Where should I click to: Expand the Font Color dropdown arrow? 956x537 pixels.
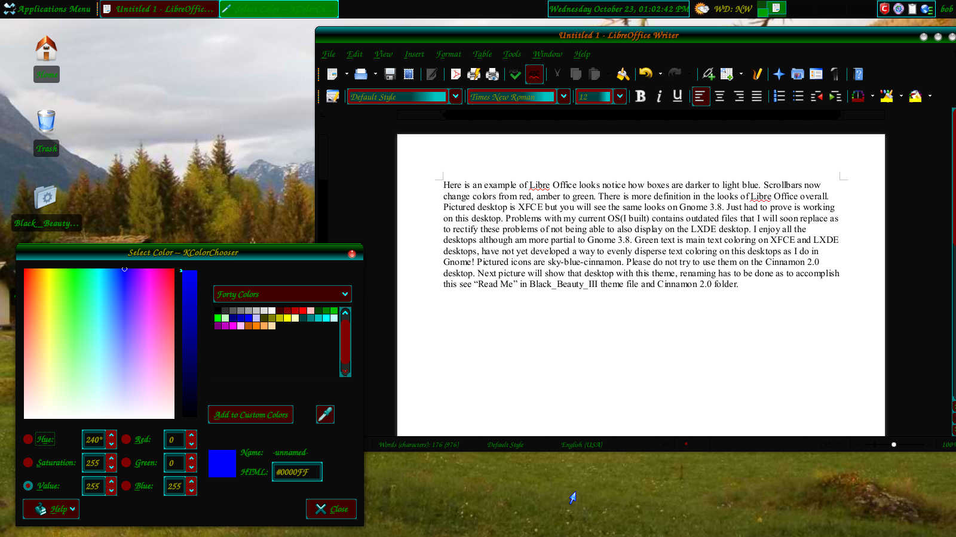point(872,96)
